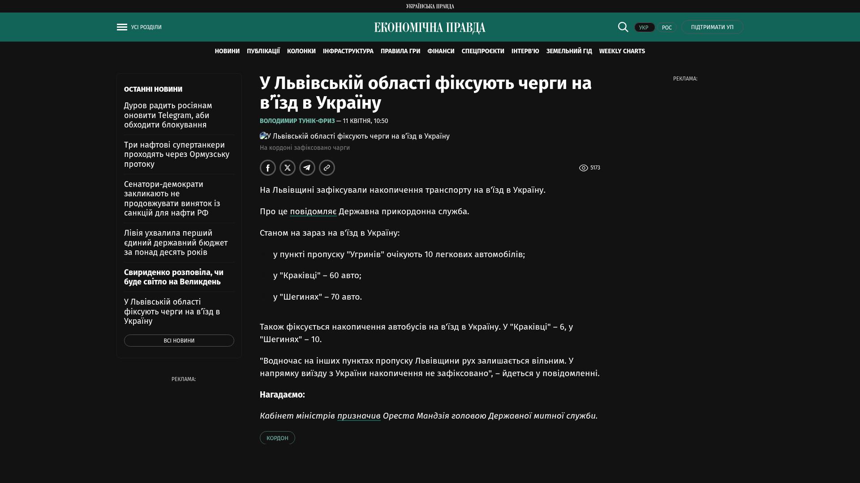The width and height of the screenshot is (860, 483).
Task: Share article on Facebook
Action: point(268,168)
